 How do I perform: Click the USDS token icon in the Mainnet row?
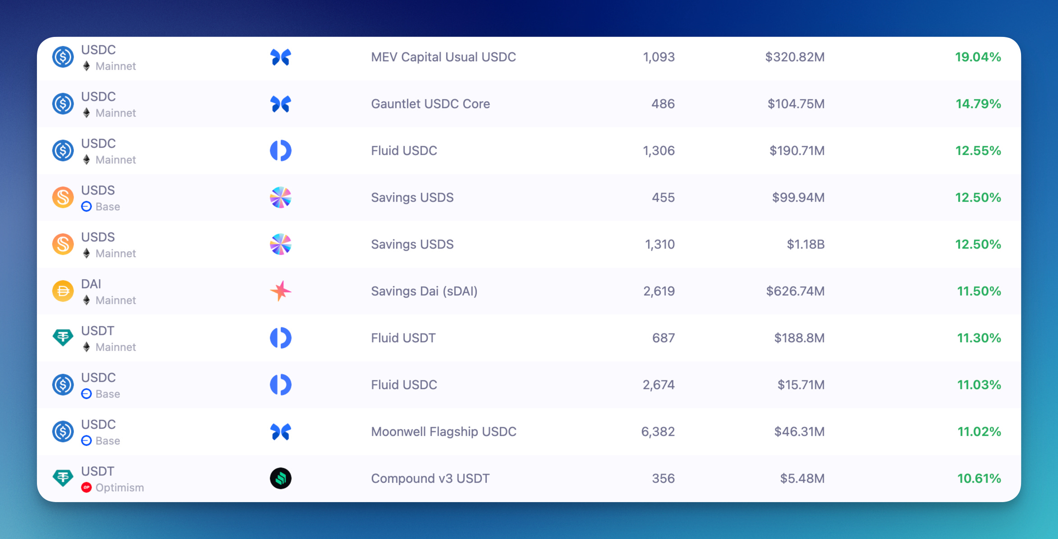63,245
